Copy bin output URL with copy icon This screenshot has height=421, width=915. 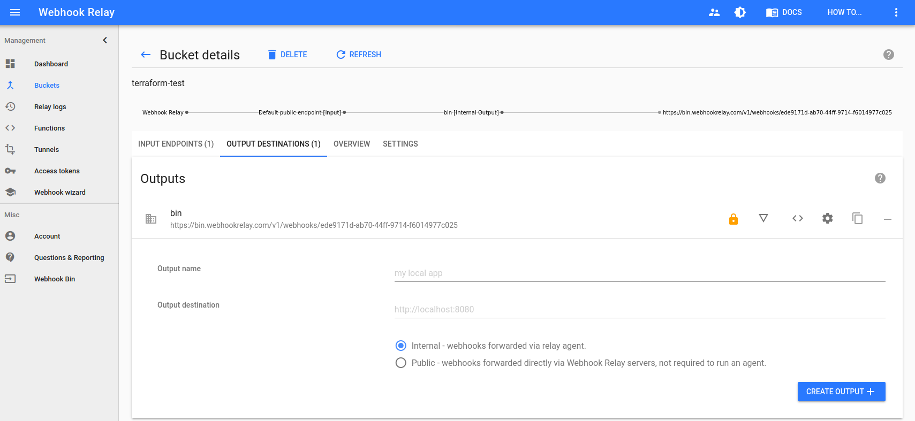(x=858, y=218)
